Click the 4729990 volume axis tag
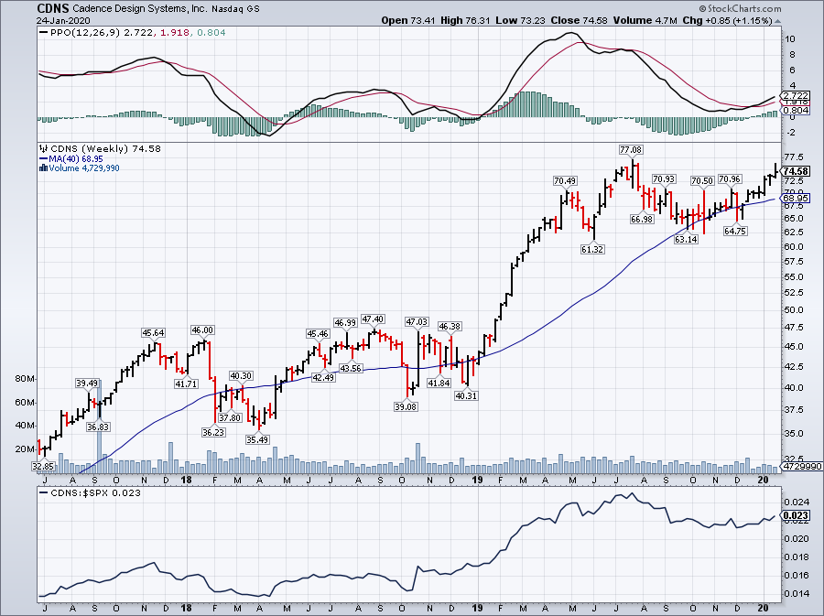The width and height of the screenshot is (824, 616). pyautogui.click(x=802, y=466)
